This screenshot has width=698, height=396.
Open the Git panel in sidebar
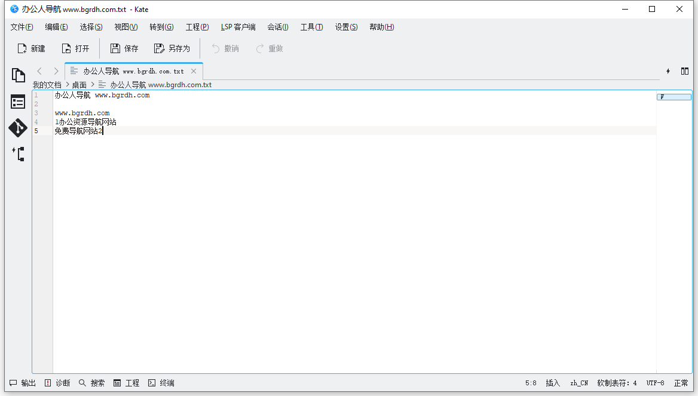pos(18,128)
